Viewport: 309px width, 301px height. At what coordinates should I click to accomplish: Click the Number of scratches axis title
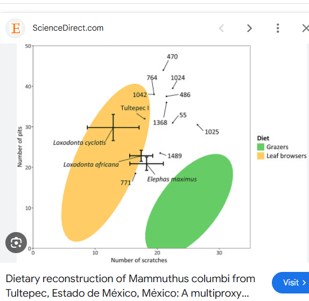coord(139,260)
